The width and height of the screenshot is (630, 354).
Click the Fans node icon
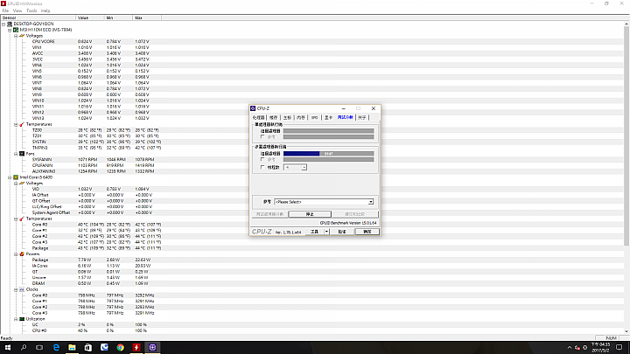pos(22,154)
